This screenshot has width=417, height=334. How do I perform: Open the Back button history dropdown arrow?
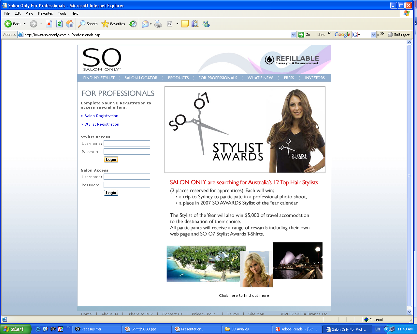pyautogui.click(x=24, y=24)
